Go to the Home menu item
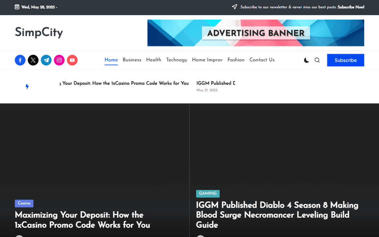The height and width of the screenshot is (237, 379). tap(111, 60)
